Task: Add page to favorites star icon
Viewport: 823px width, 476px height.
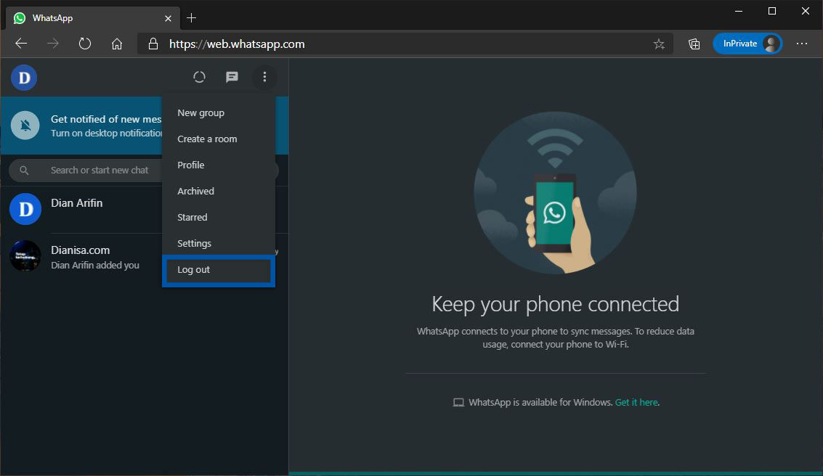Action: [x=659, y=44]
